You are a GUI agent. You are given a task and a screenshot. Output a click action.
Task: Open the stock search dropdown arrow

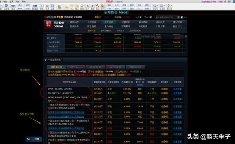(178, 17)
